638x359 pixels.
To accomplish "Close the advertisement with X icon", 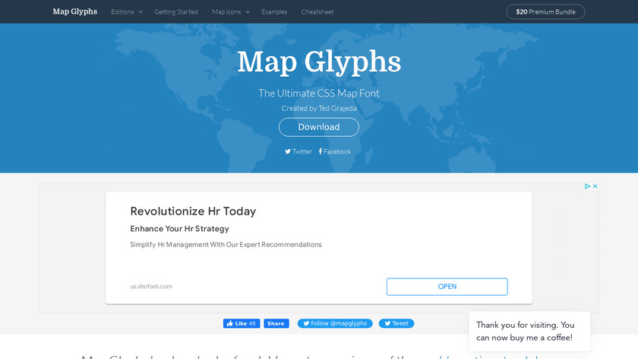I will click(x=595, y=186).
